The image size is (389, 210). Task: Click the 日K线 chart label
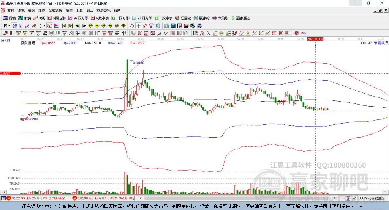pos(6,41)
